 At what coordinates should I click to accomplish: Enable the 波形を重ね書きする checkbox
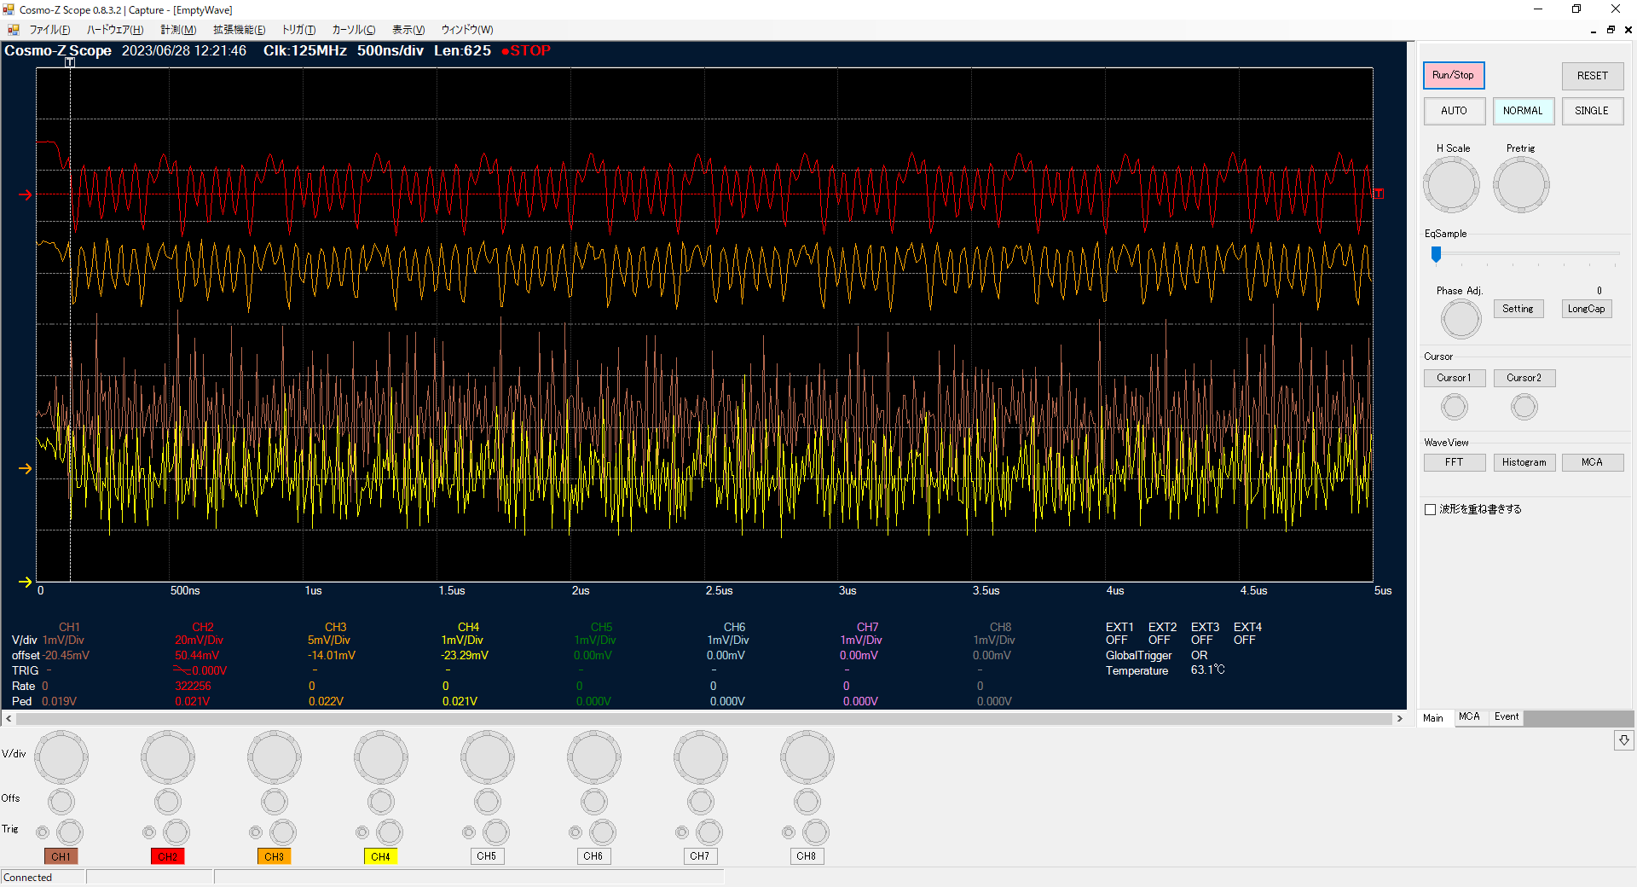(1431, 509)
